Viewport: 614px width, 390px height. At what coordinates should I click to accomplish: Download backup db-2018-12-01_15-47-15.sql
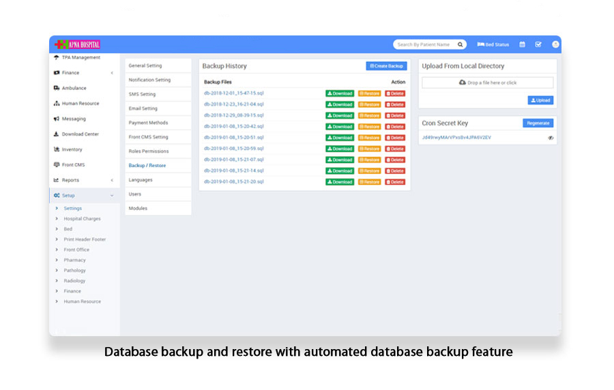click(x=340, y=93)
